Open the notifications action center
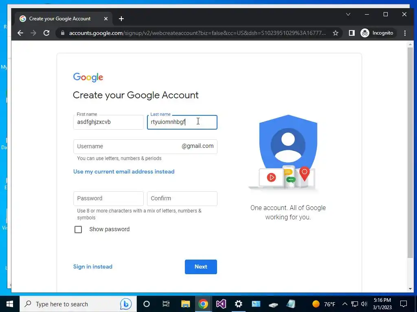Image resolution: width=417 pixels, height=312 pixels. click(404, 304)
